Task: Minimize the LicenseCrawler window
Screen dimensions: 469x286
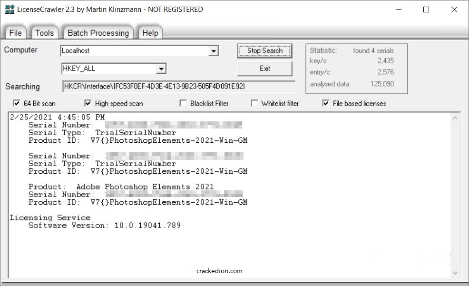Action: [x=399, y=10]
